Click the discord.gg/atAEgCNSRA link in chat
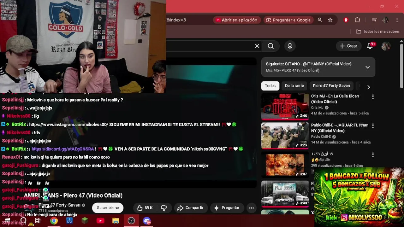This screenshot has width=404, height=227. click(x=63, y=149)
